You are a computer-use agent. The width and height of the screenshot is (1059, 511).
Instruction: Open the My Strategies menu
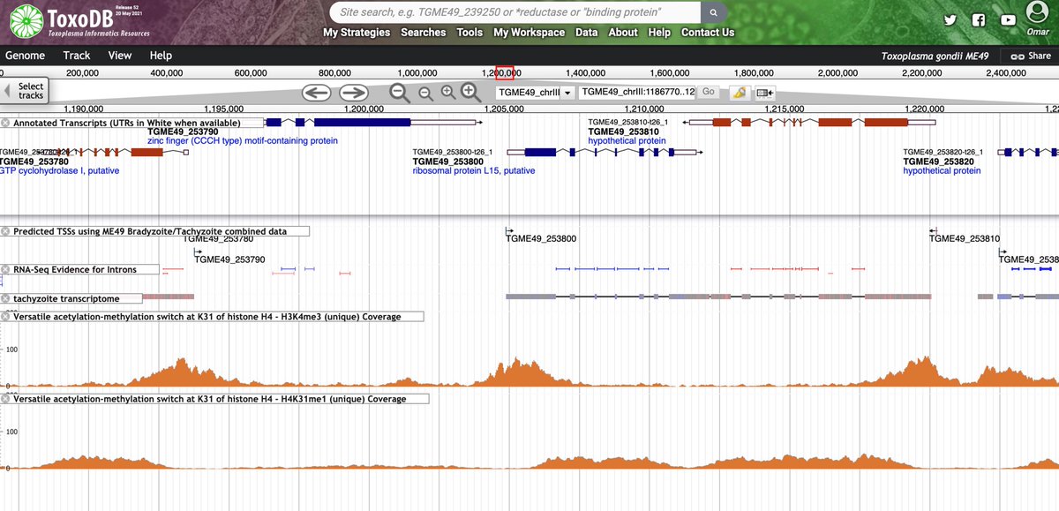[x=356, y=32]
